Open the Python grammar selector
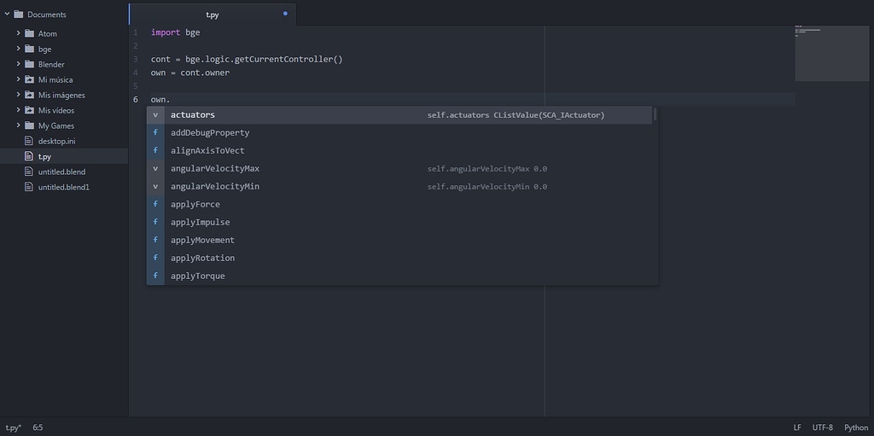Screen dimensions: 874x436 pyautogui.click(x=855, y=427)
